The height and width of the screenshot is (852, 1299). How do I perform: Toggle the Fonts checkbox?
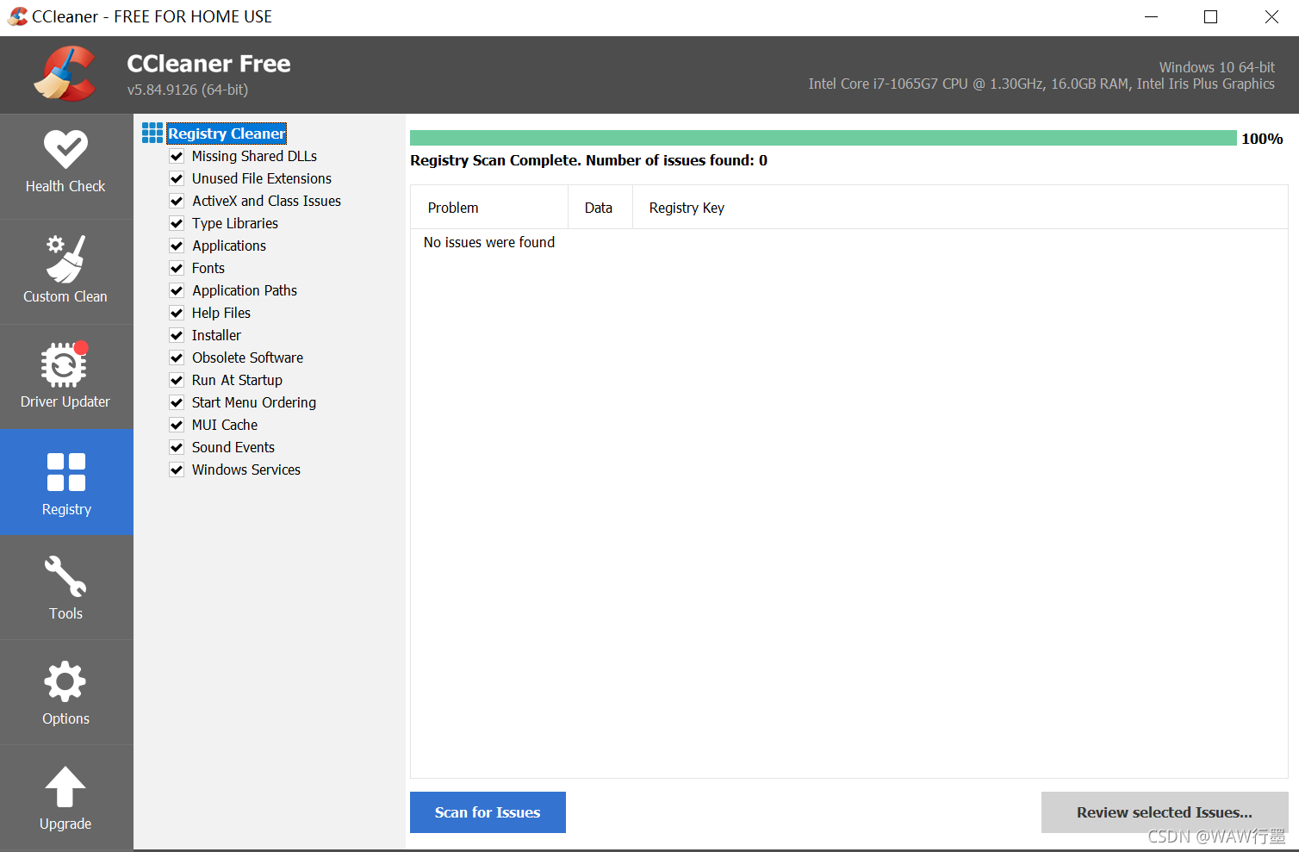pyautogui.click(x=177, y=268)
